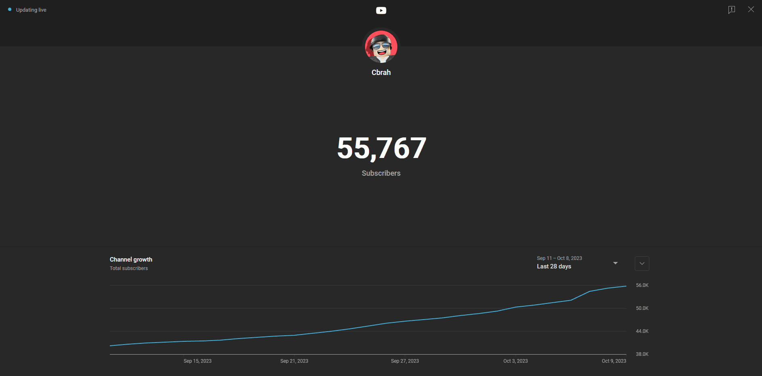Click the YouTube logo icon
762x376 pixels.
[x=381, y=10]
